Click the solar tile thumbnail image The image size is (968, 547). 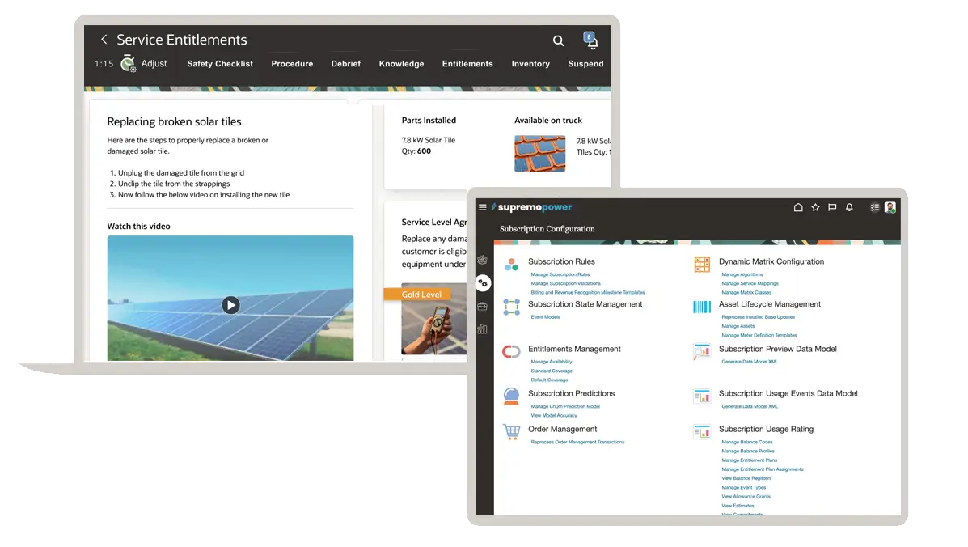(540, 153)
